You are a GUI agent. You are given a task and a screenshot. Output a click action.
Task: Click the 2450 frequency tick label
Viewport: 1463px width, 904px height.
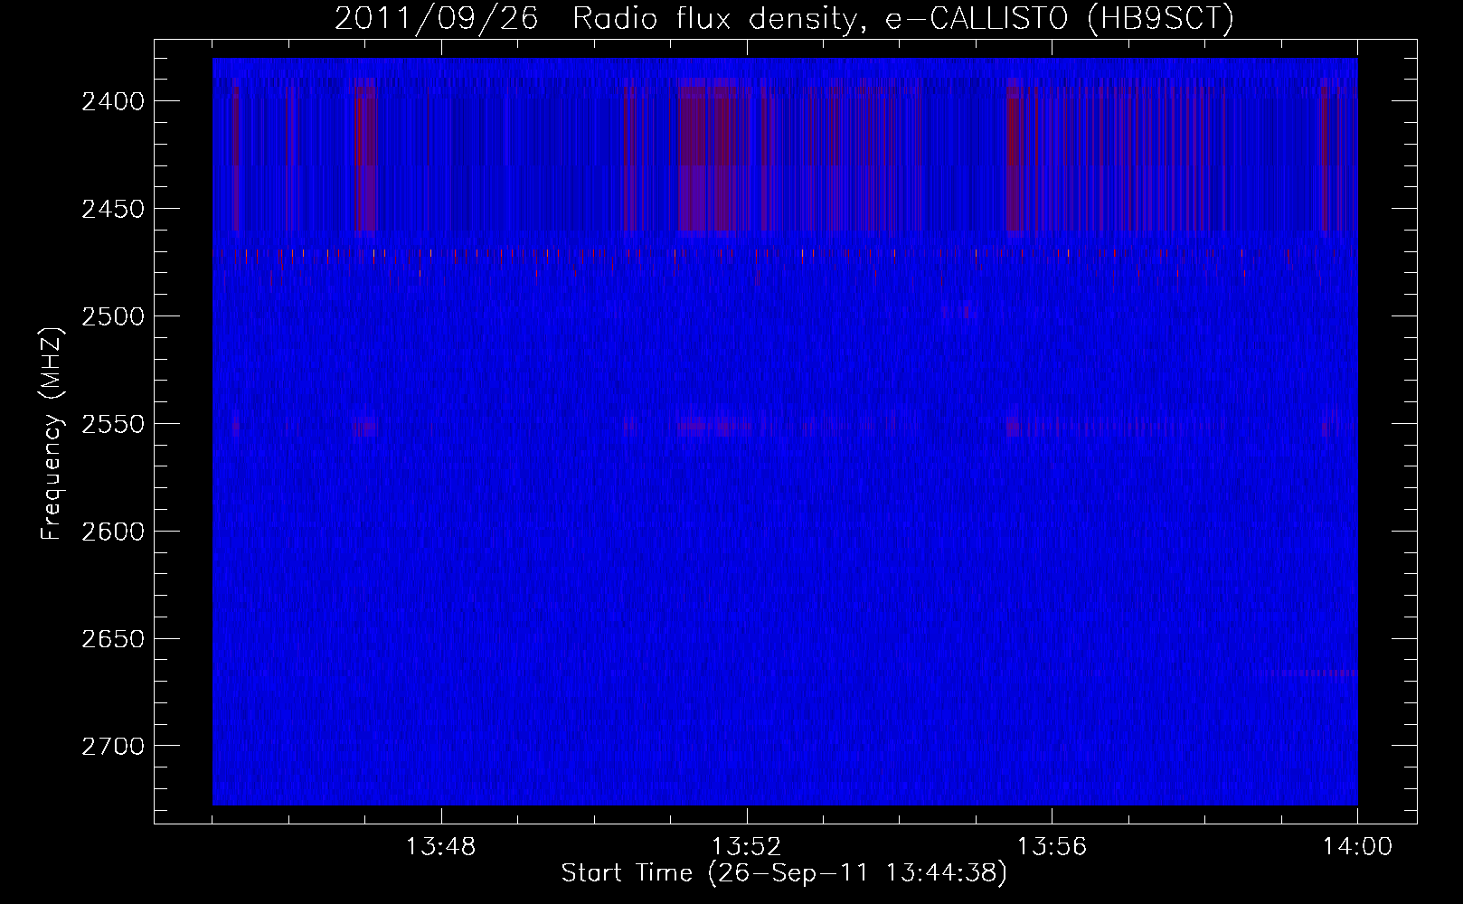[113, 209]
